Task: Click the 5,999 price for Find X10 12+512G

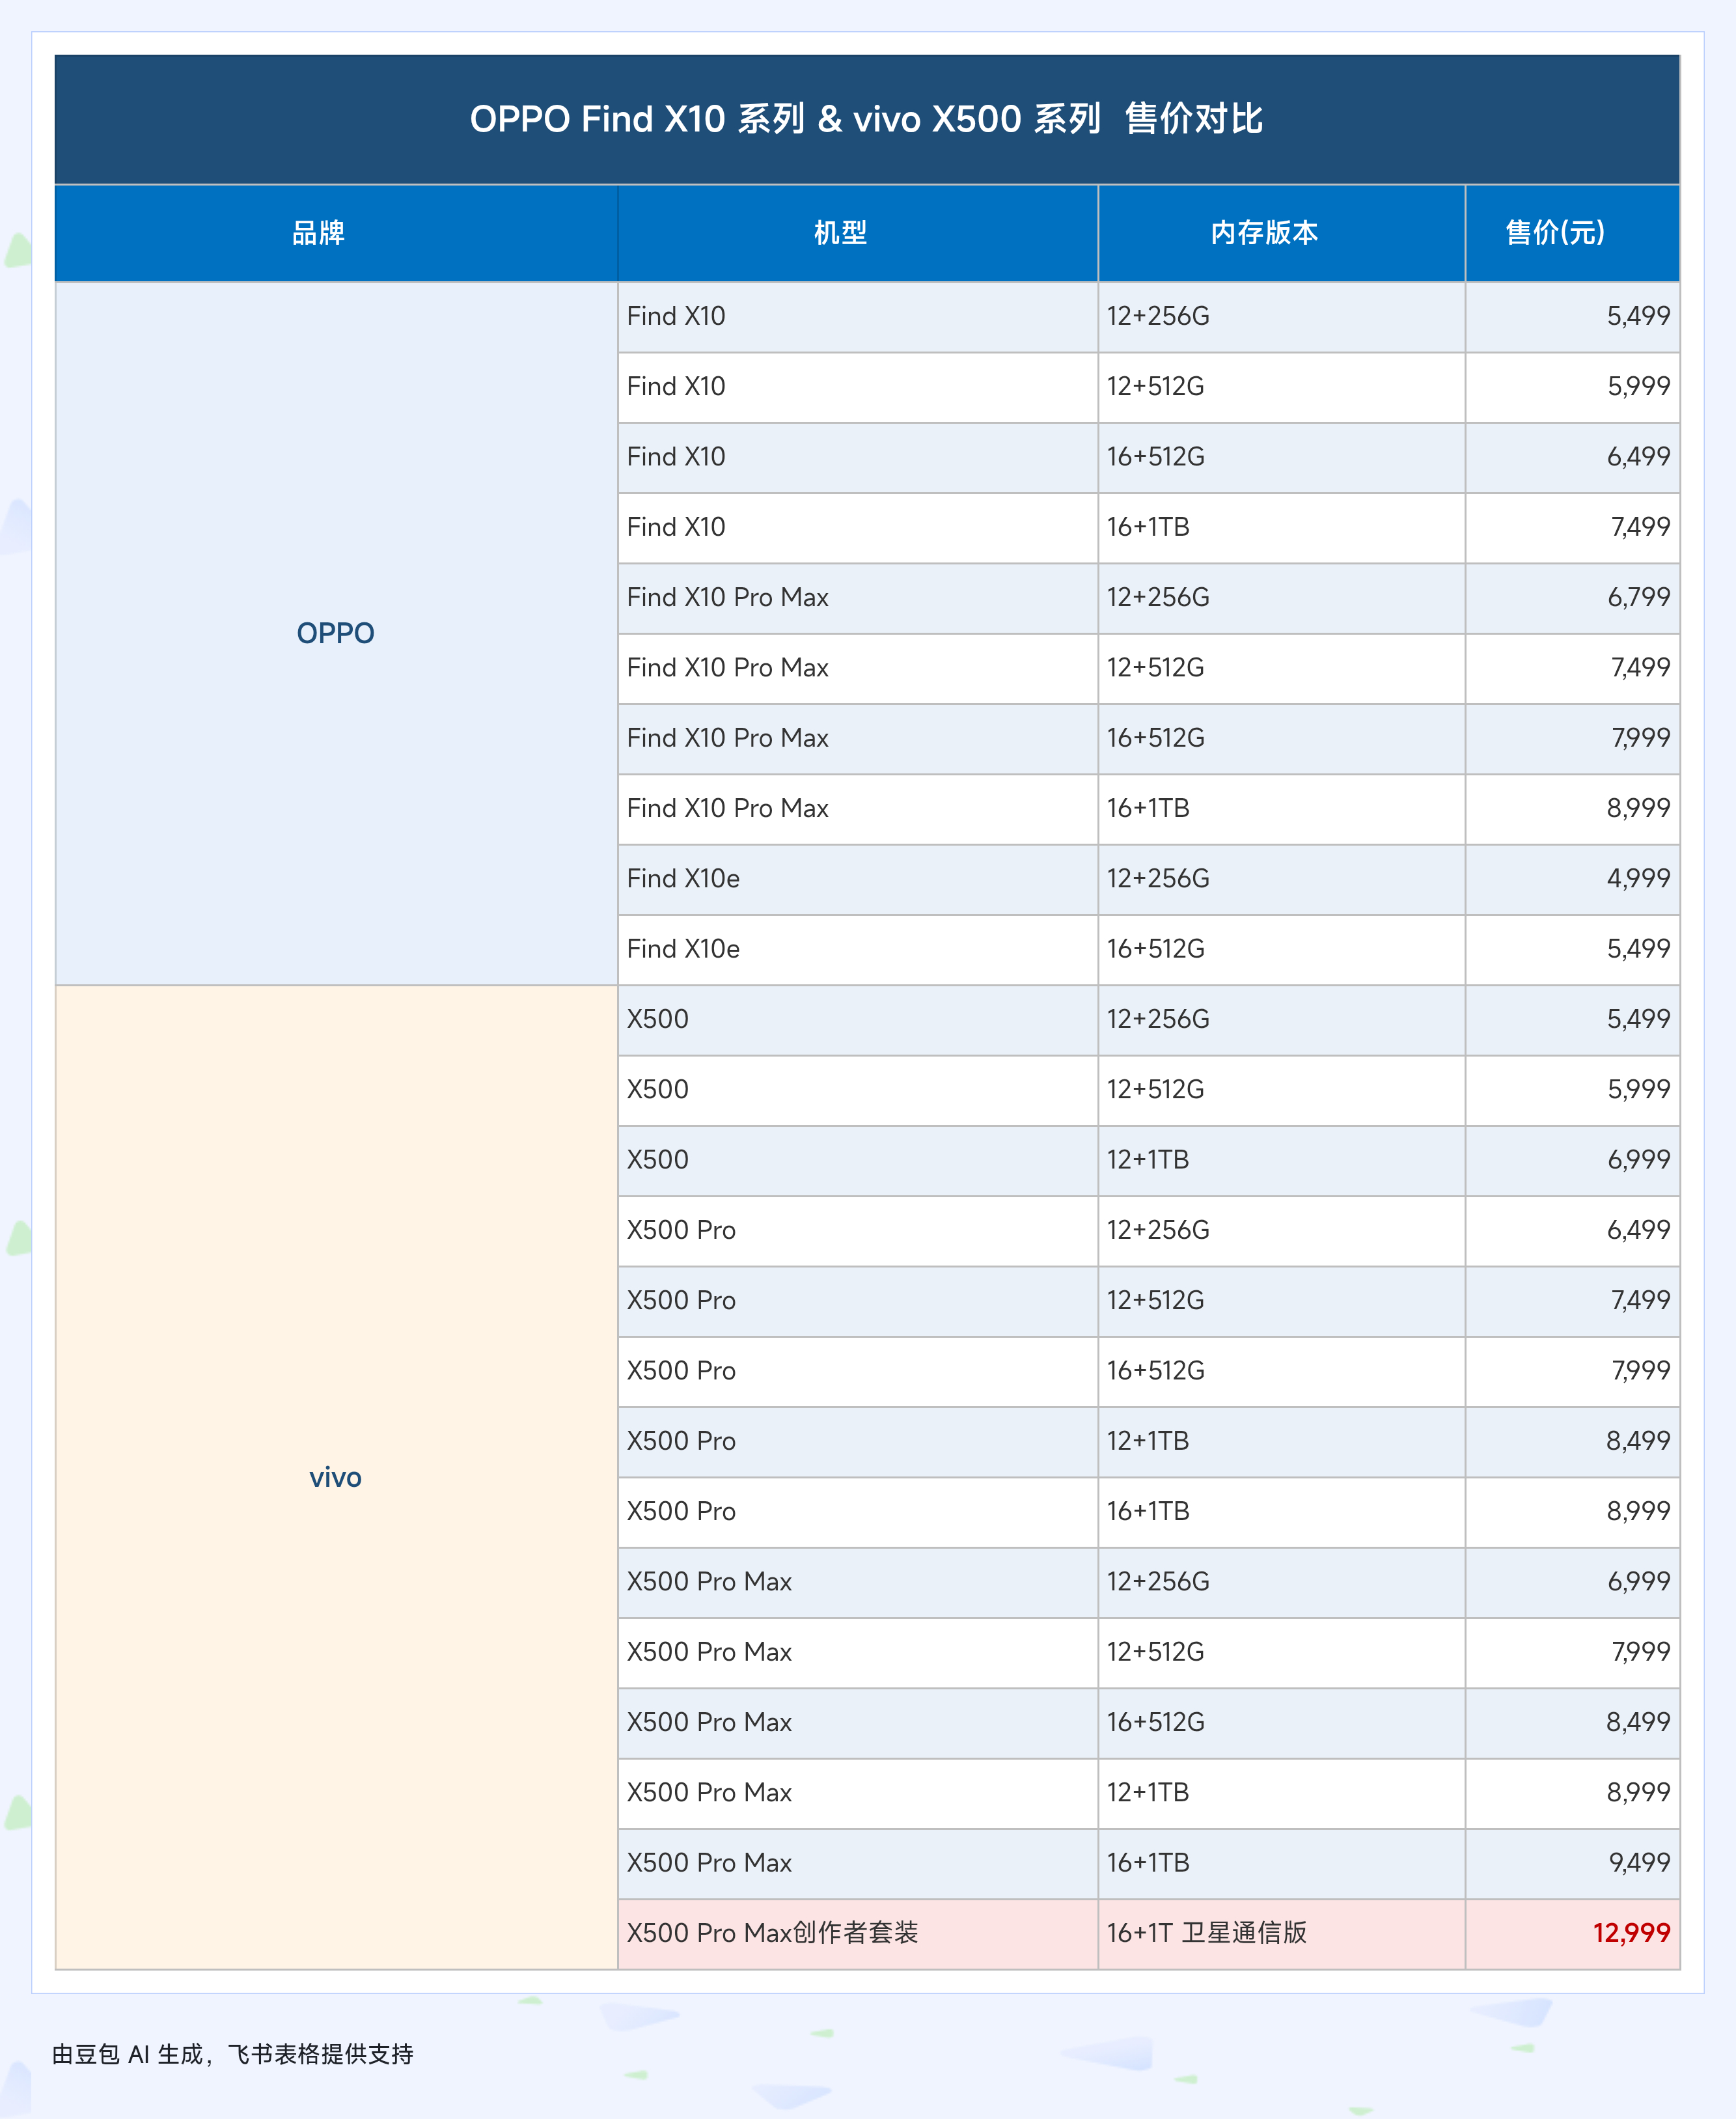Action: coord(1572,387)
